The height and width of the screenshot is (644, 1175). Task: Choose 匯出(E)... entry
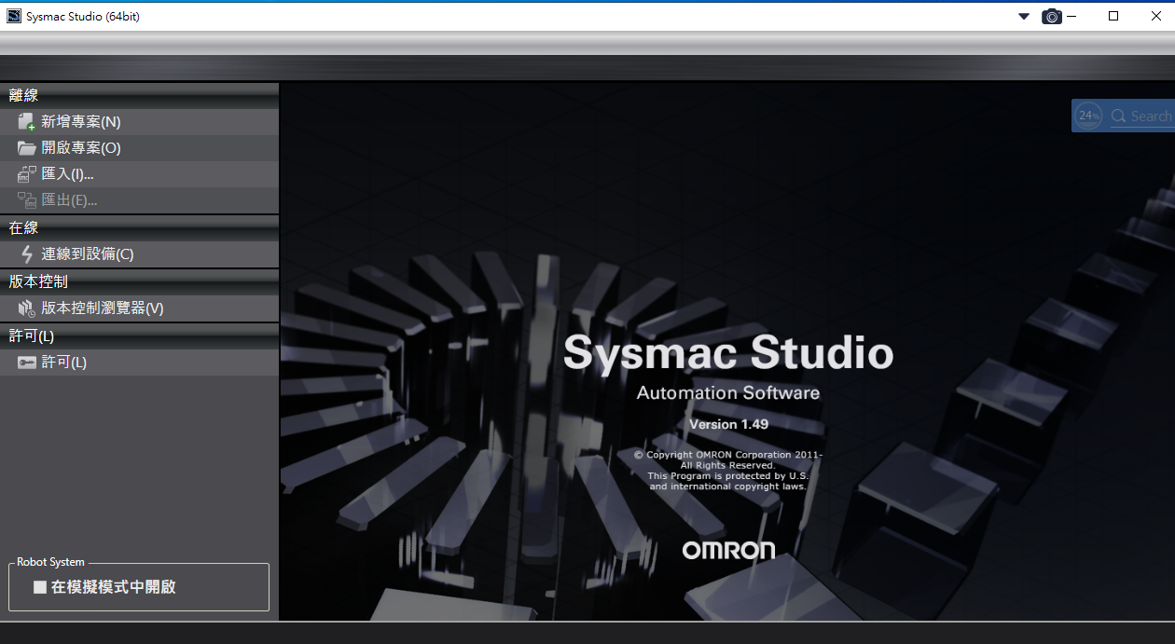[140, 200]
